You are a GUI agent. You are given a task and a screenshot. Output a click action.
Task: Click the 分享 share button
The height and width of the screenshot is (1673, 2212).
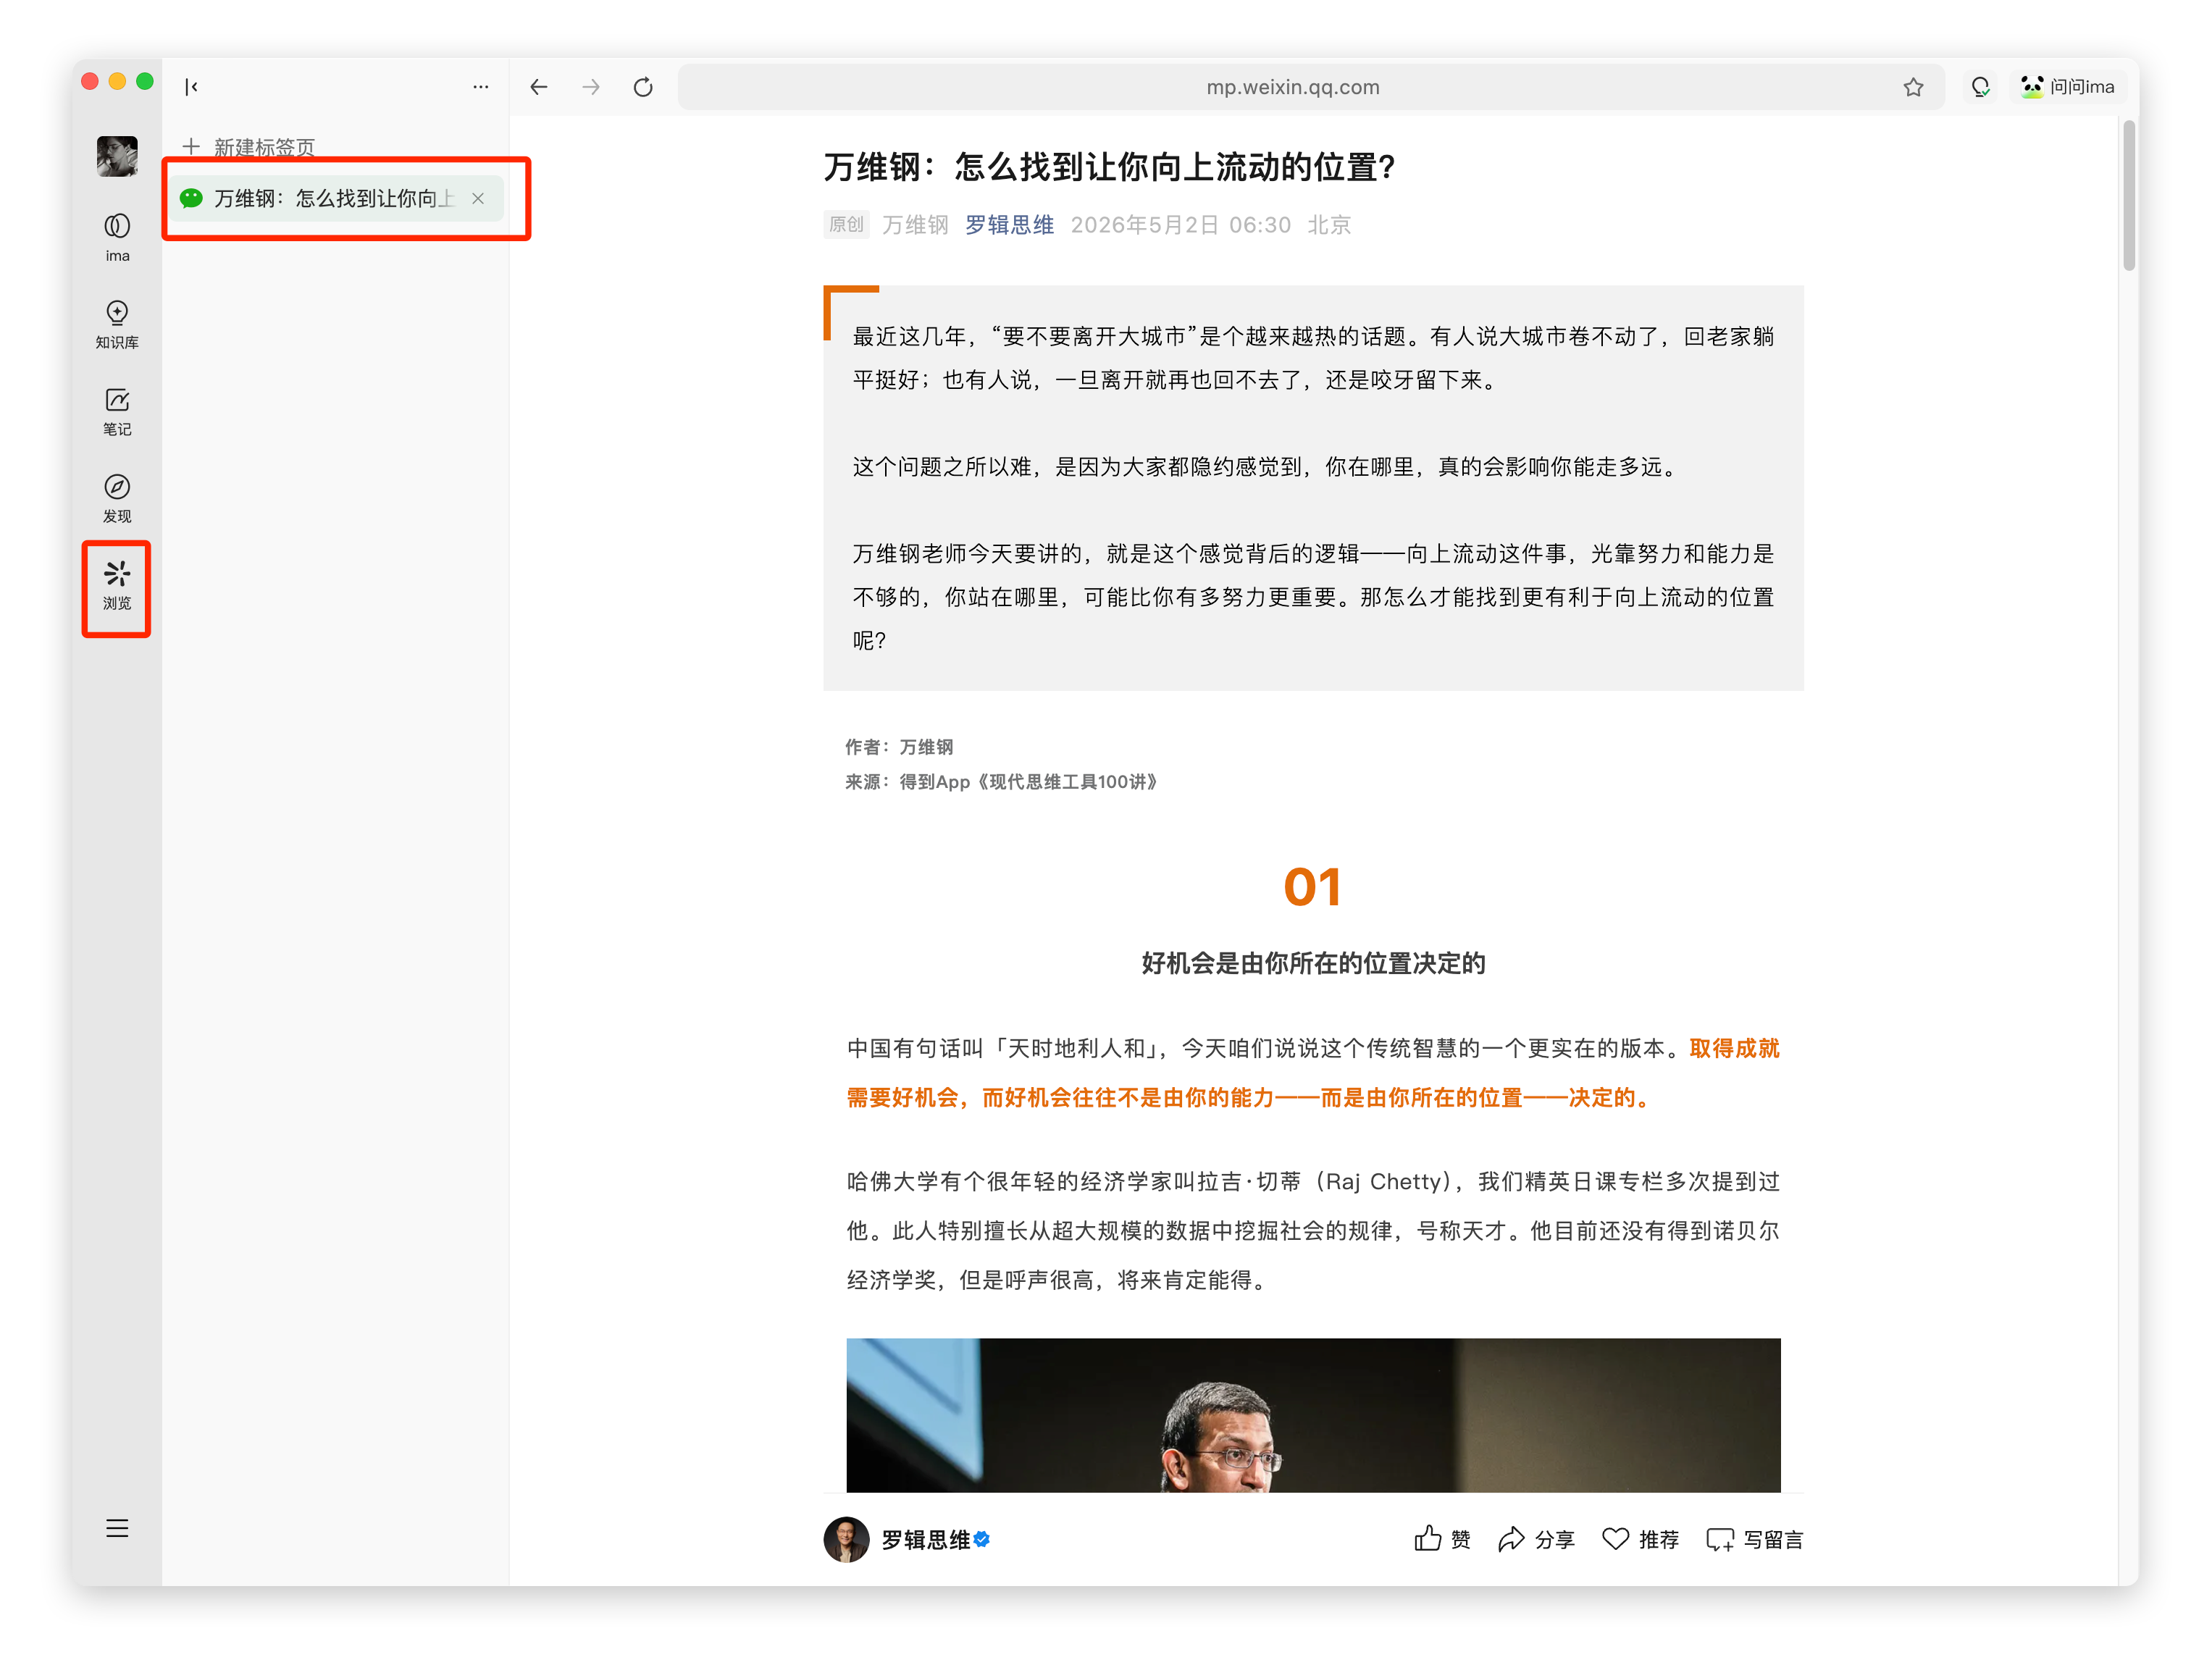(1536, 1539)
